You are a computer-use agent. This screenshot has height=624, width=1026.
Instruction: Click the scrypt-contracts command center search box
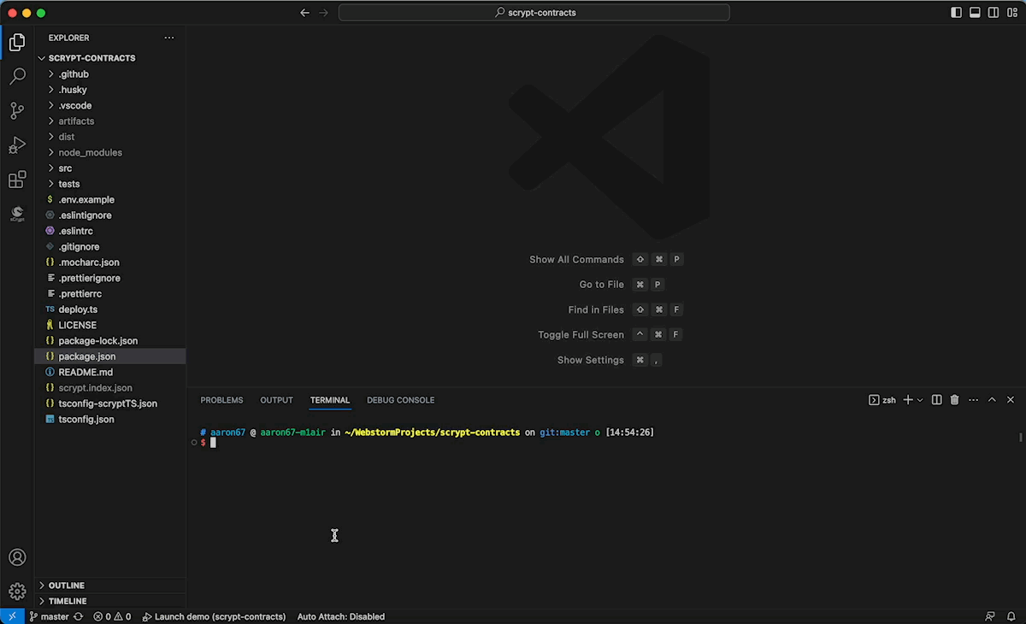pyautogui.click(x=534, y=13)
